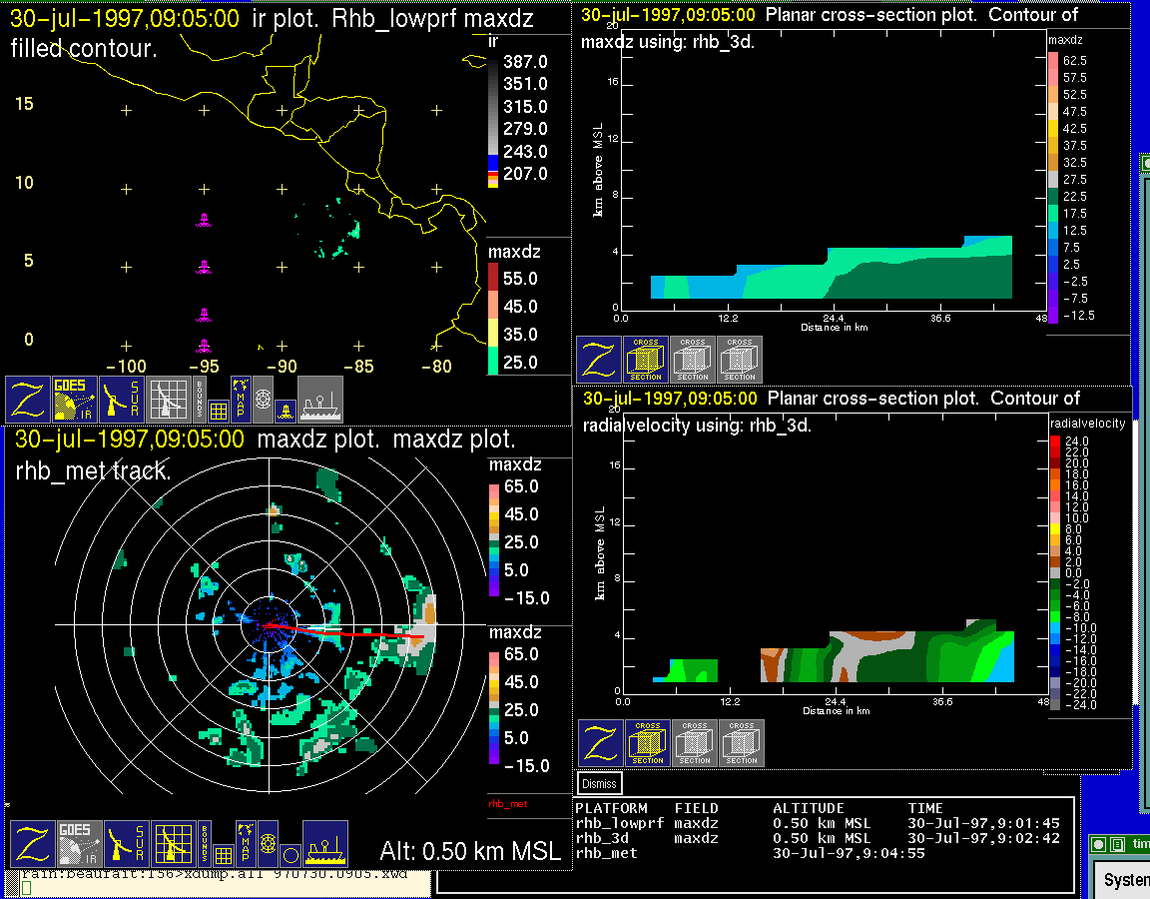Screen dimensions: 1150x899
Task: Click the Z icon below the radialvelocity cross-section
Action: 600,744
